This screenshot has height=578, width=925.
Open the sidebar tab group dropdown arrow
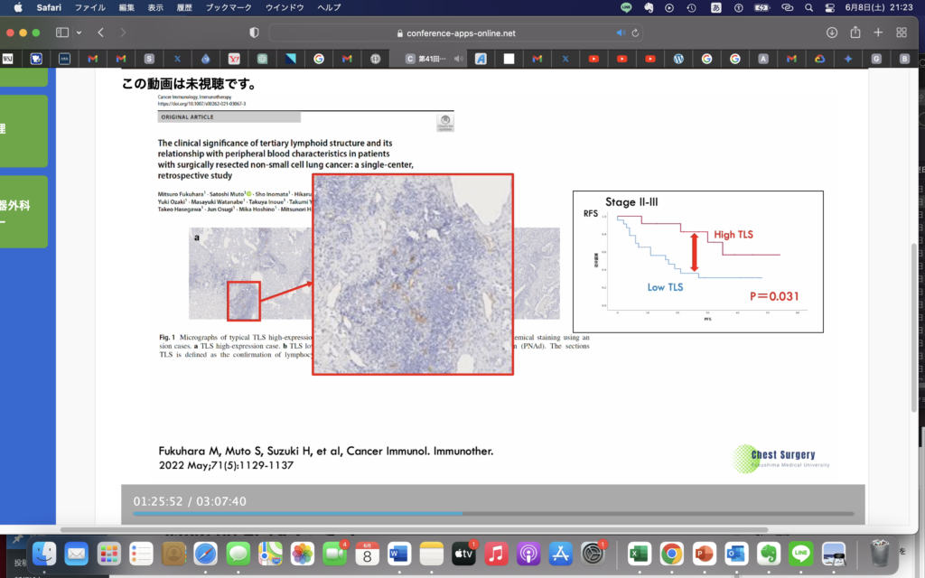coord(79,33)
